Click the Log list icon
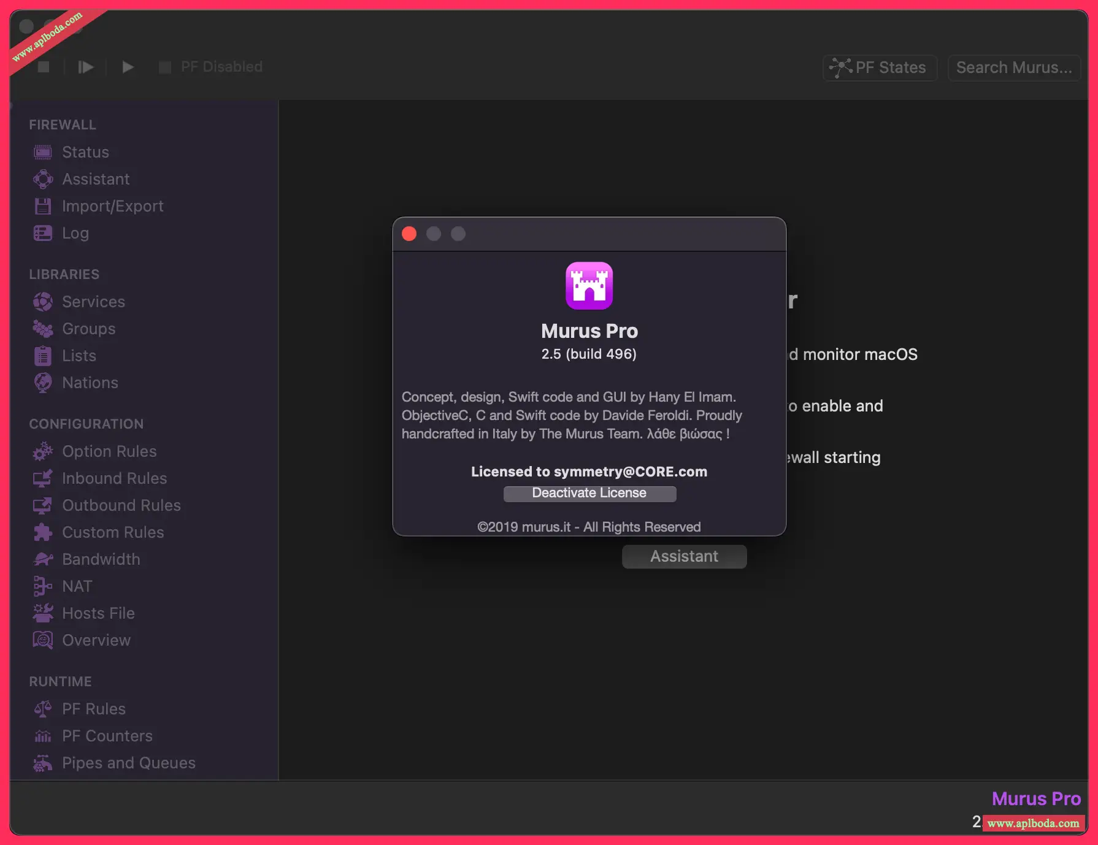The height and width of the screenshot is (845, 1098). click(x=42, y=233)
